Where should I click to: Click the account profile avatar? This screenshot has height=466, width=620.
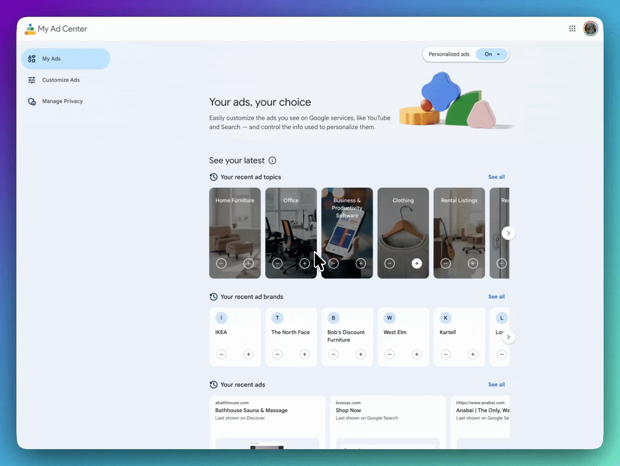tap(590, 28)
